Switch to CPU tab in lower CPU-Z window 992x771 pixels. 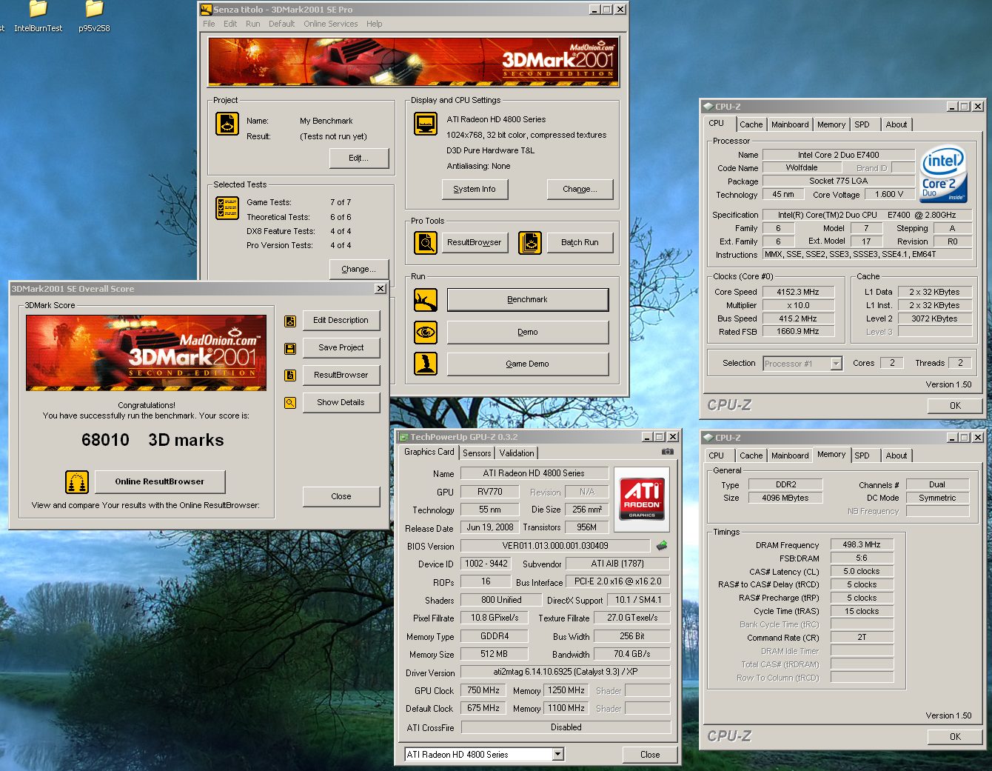click(x=716, y=455)
